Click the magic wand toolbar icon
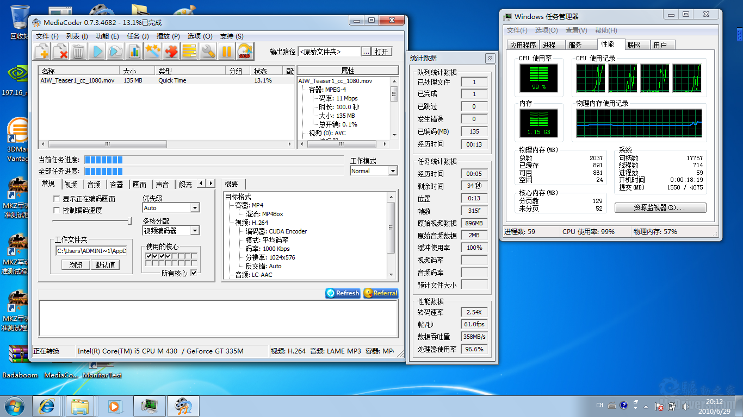The width and height of the screenshot is (743, 417). pos(152,52)
